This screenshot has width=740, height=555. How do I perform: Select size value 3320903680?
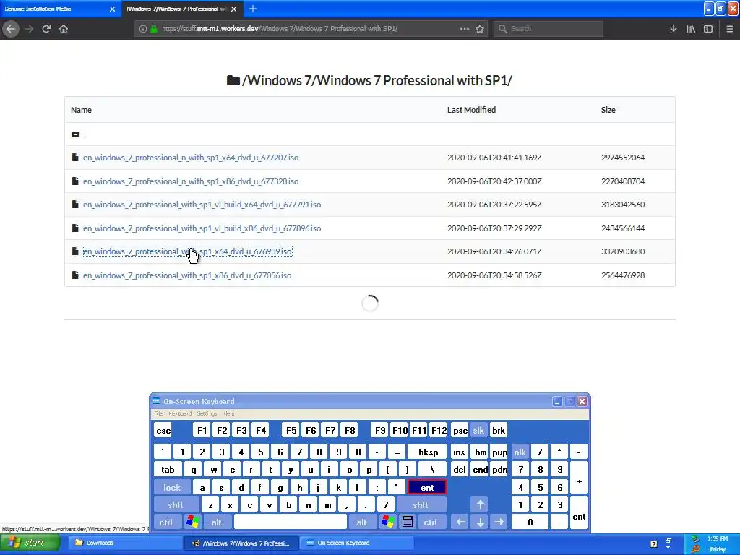click(x=623, y=251)
